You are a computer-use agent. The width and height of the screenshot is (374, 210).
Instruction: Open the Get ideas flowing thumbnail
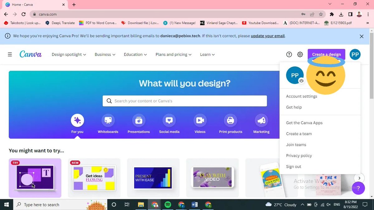click(x=94, y=178)
